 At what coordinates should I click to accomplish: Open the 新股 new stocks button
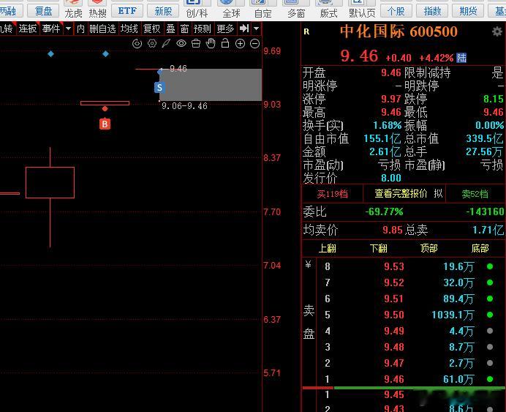pos(163,11)
